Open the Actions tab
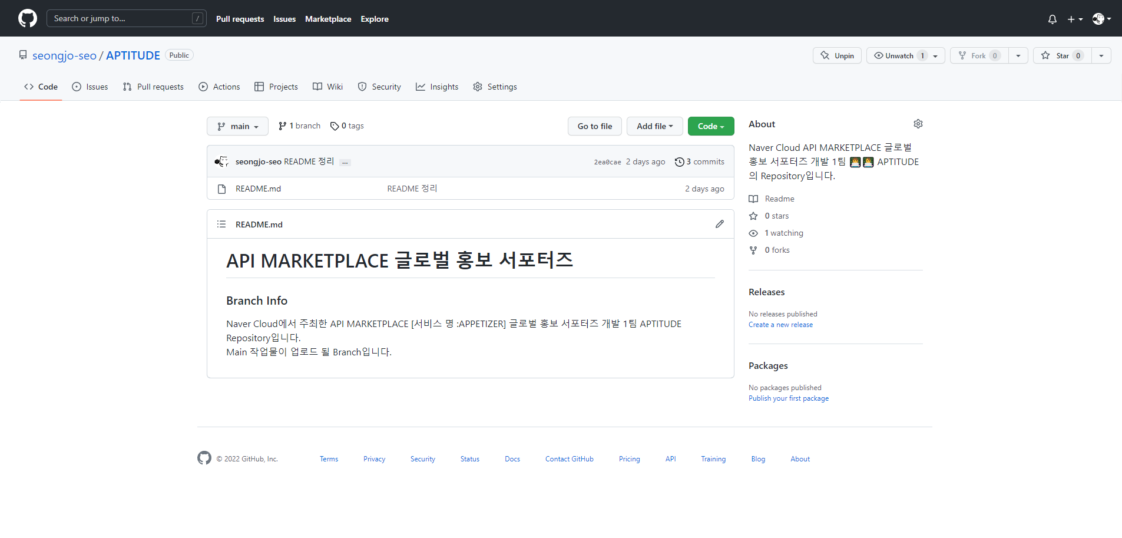 pos(219,87)
